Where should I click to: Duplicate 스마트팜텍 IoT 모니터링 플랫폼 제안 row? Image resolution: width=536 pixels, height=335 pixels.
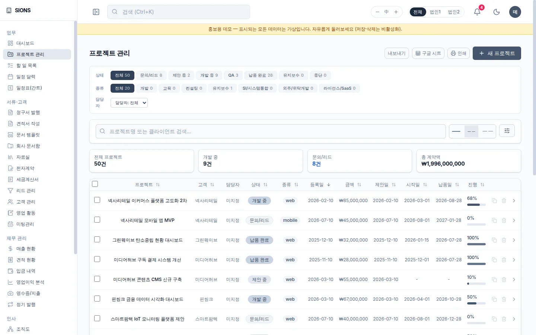pos(494,319)
